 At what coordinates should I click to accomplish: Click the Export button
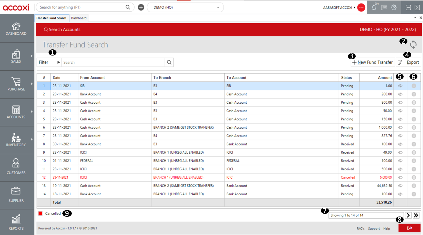tap(408, 62)
